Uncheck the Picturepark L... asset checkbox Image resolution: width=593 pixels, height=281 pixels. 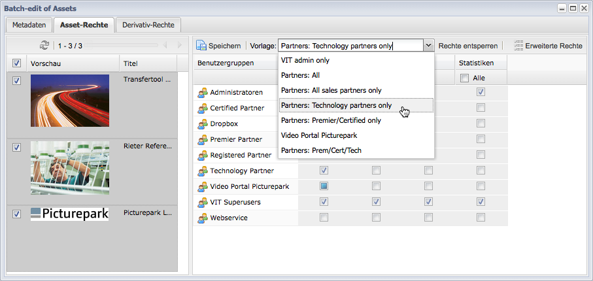point(16,214)
